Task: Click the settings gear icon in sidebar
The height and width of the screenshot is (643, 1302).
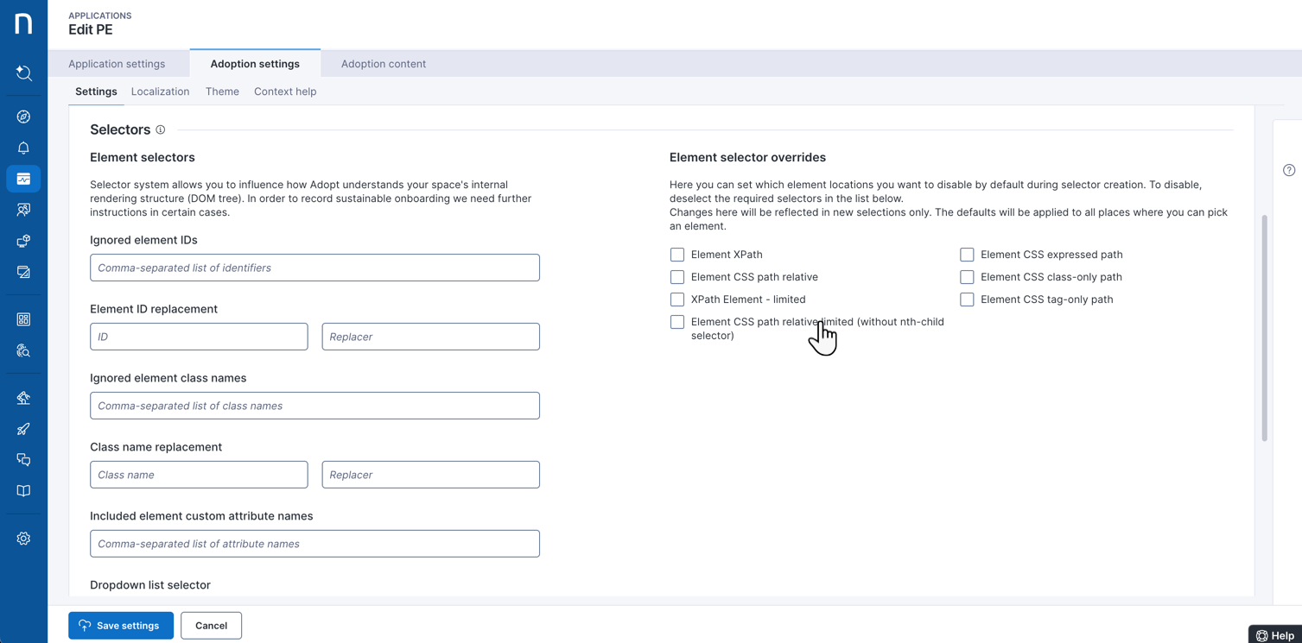Action: (23, 539)
